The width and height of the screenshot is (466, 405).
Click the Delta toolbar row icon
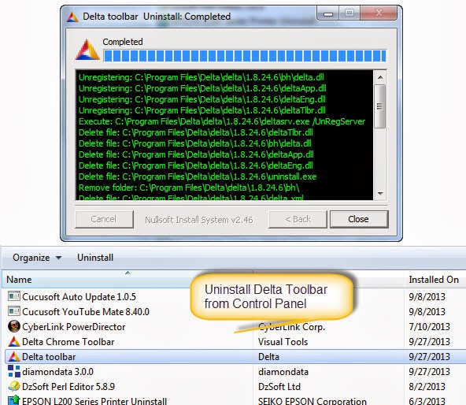pyautogui.click(x=14, y=356)
